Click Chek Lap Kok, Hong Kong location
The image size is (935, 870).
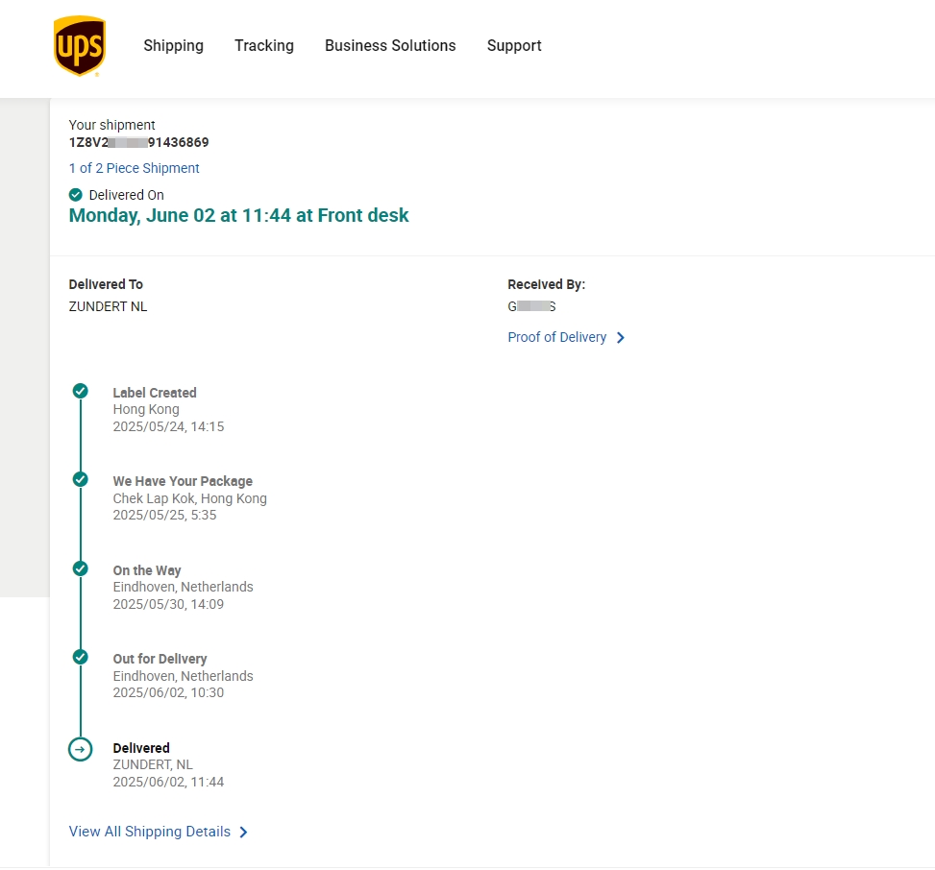point(189,498)
